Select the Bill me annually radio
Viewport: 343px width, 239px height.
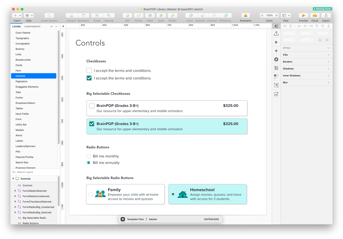click(x=88, y=163)
